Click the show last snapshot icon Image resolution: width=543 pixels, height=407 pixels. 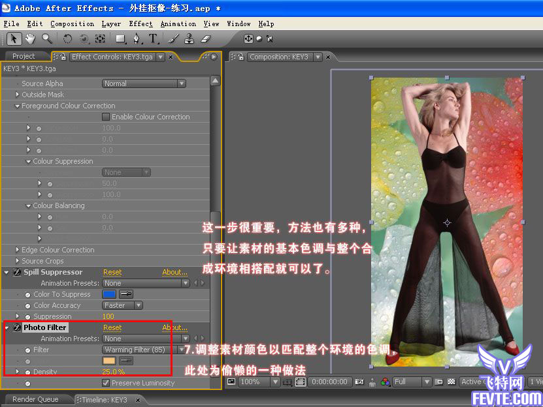372,382
